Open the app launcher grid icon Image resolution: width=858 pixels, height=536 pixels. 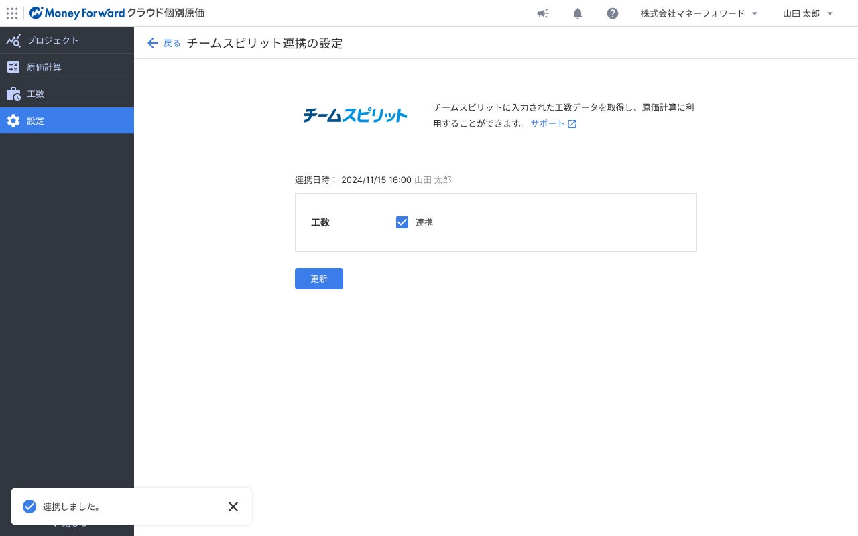click(12, 13)
